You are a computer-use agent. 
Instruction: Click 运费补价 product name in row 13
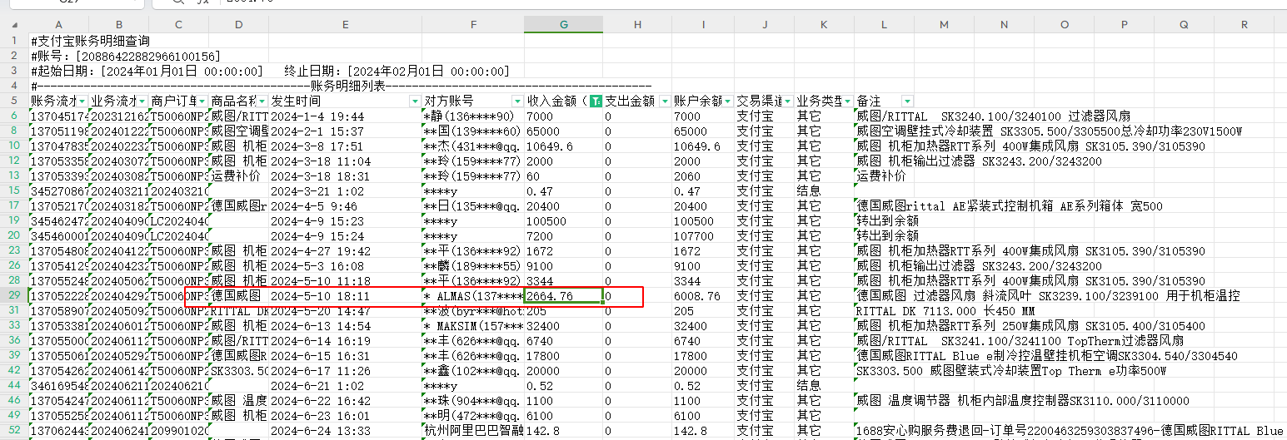(x=238, y=176)
